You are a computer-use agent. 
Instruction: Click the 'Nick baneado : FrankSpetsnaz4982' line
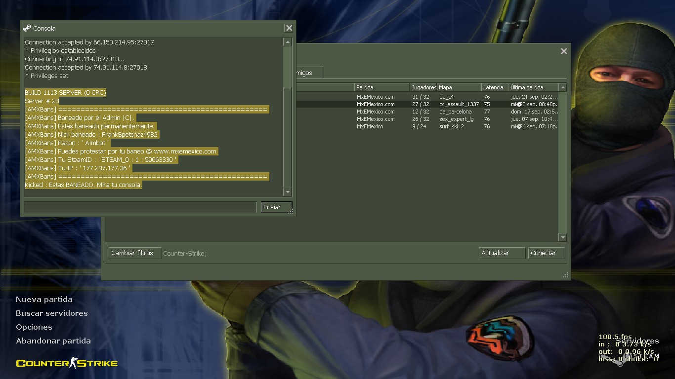point(92,135)
